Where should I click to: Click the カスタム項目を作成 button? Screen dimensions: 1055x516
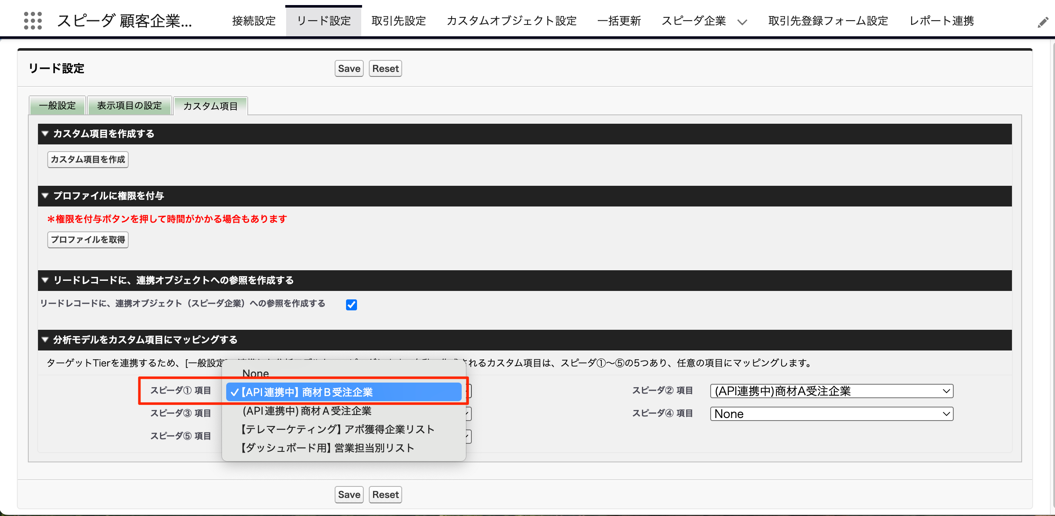[88, 160]
